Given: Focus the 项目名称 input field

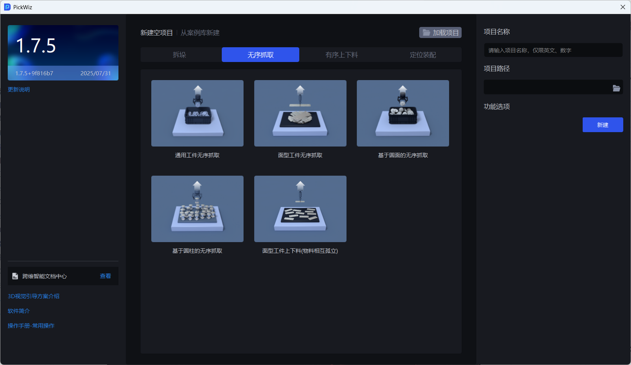Looking at the screenshot, I should point(553,50).
